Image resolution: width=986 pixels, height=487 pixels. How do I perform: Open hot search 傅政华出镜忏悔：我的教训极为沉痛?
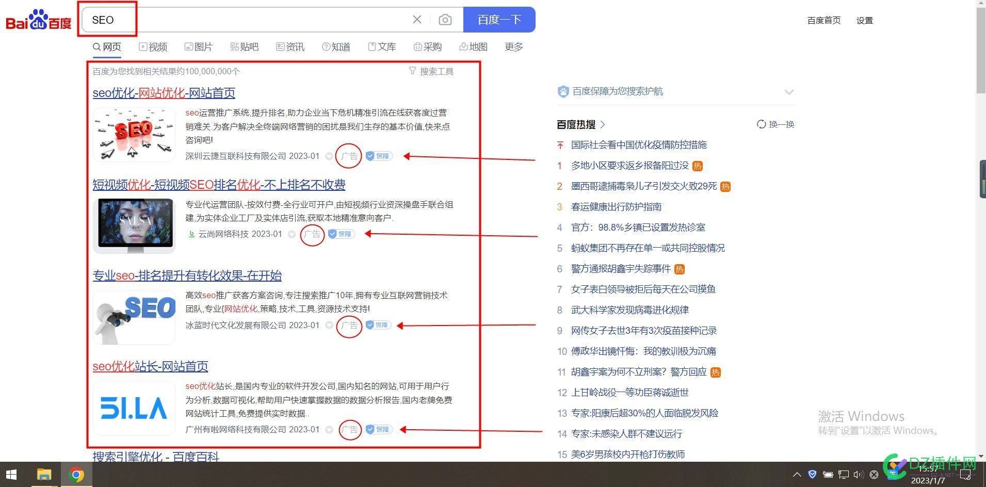(x=643, y=351)
